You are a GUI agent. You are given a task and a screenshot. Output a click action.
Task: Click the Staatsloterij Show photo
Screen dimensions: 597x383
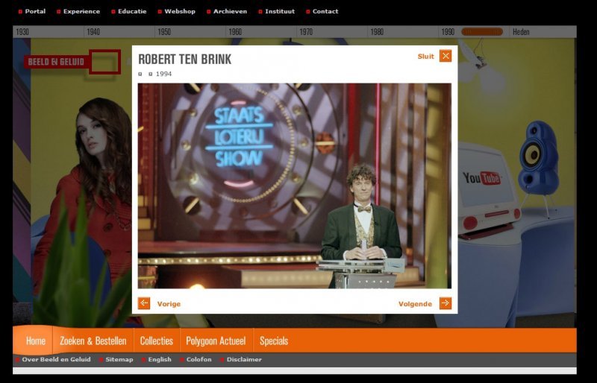[294, 186]
